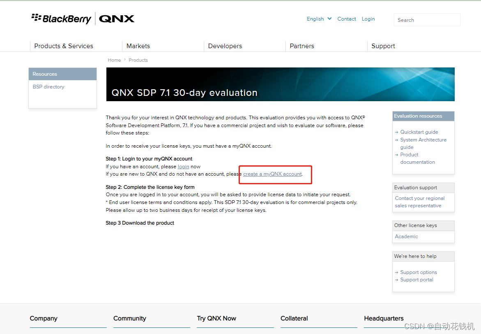The width and height of the screenshot is (481, 334).
Task: Click Home in the breadcrumb trail
Action: point(114,60)
